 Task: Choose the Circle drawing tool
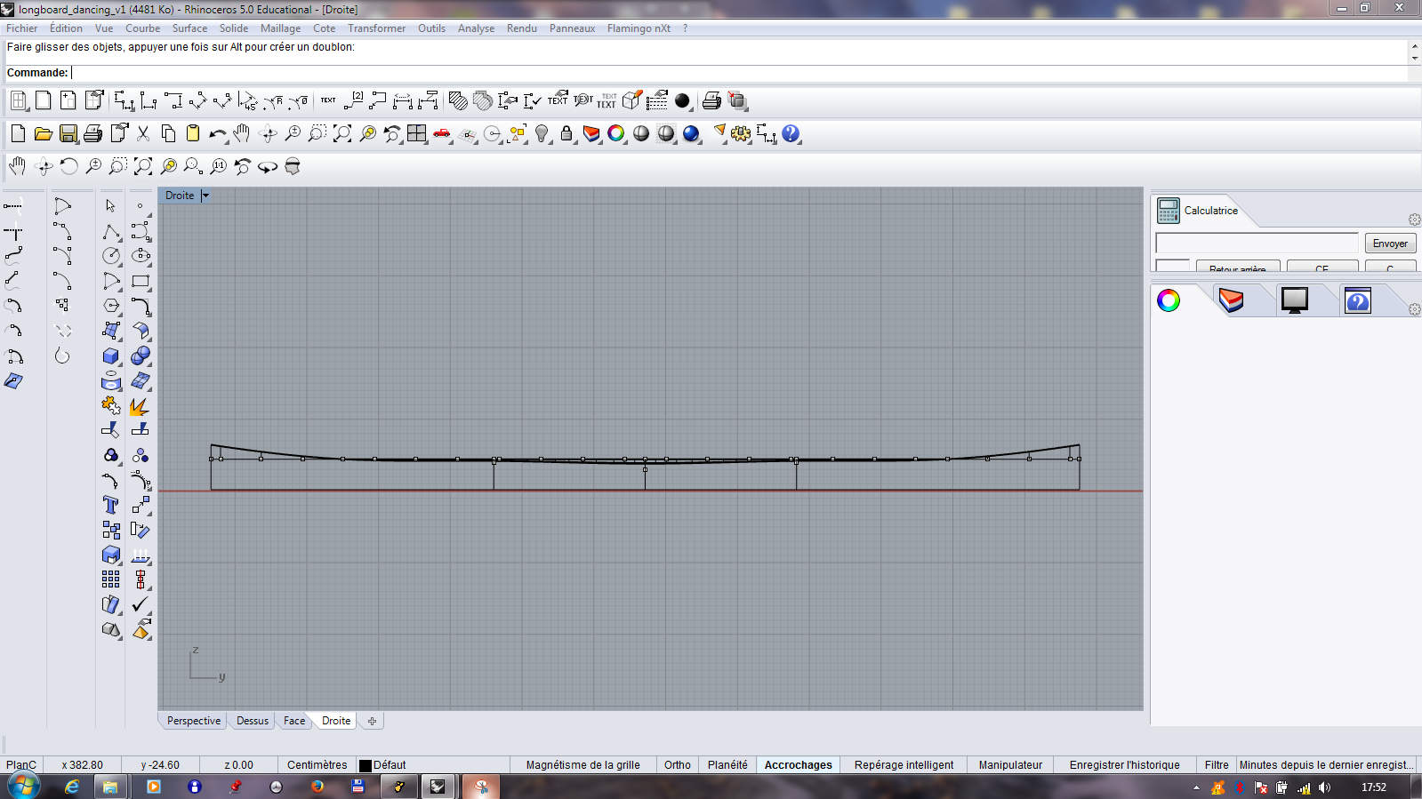pos(110,256)
